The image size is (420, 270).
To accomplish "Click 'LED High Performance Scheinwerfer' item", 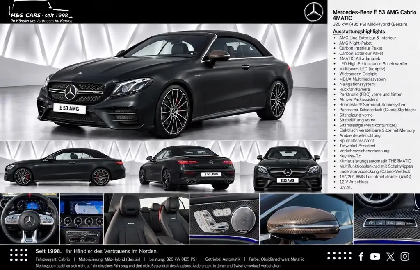I will 373,63.
